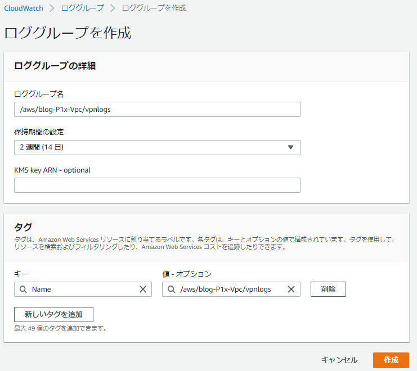The image size is (417, 371).
Task: Click the tag value field
Action: coord(231,289)
